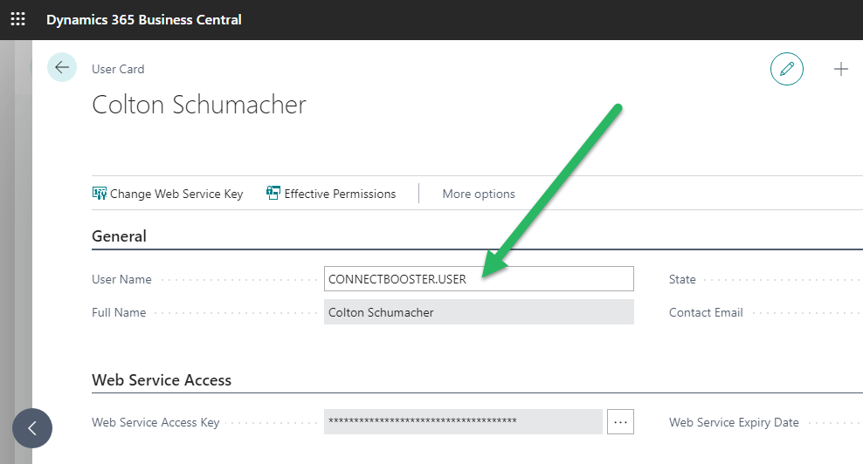Click the Change Web Service Key icon
Image resolution: width=863 pixels, height=464 pixels.
pos(99,193)
